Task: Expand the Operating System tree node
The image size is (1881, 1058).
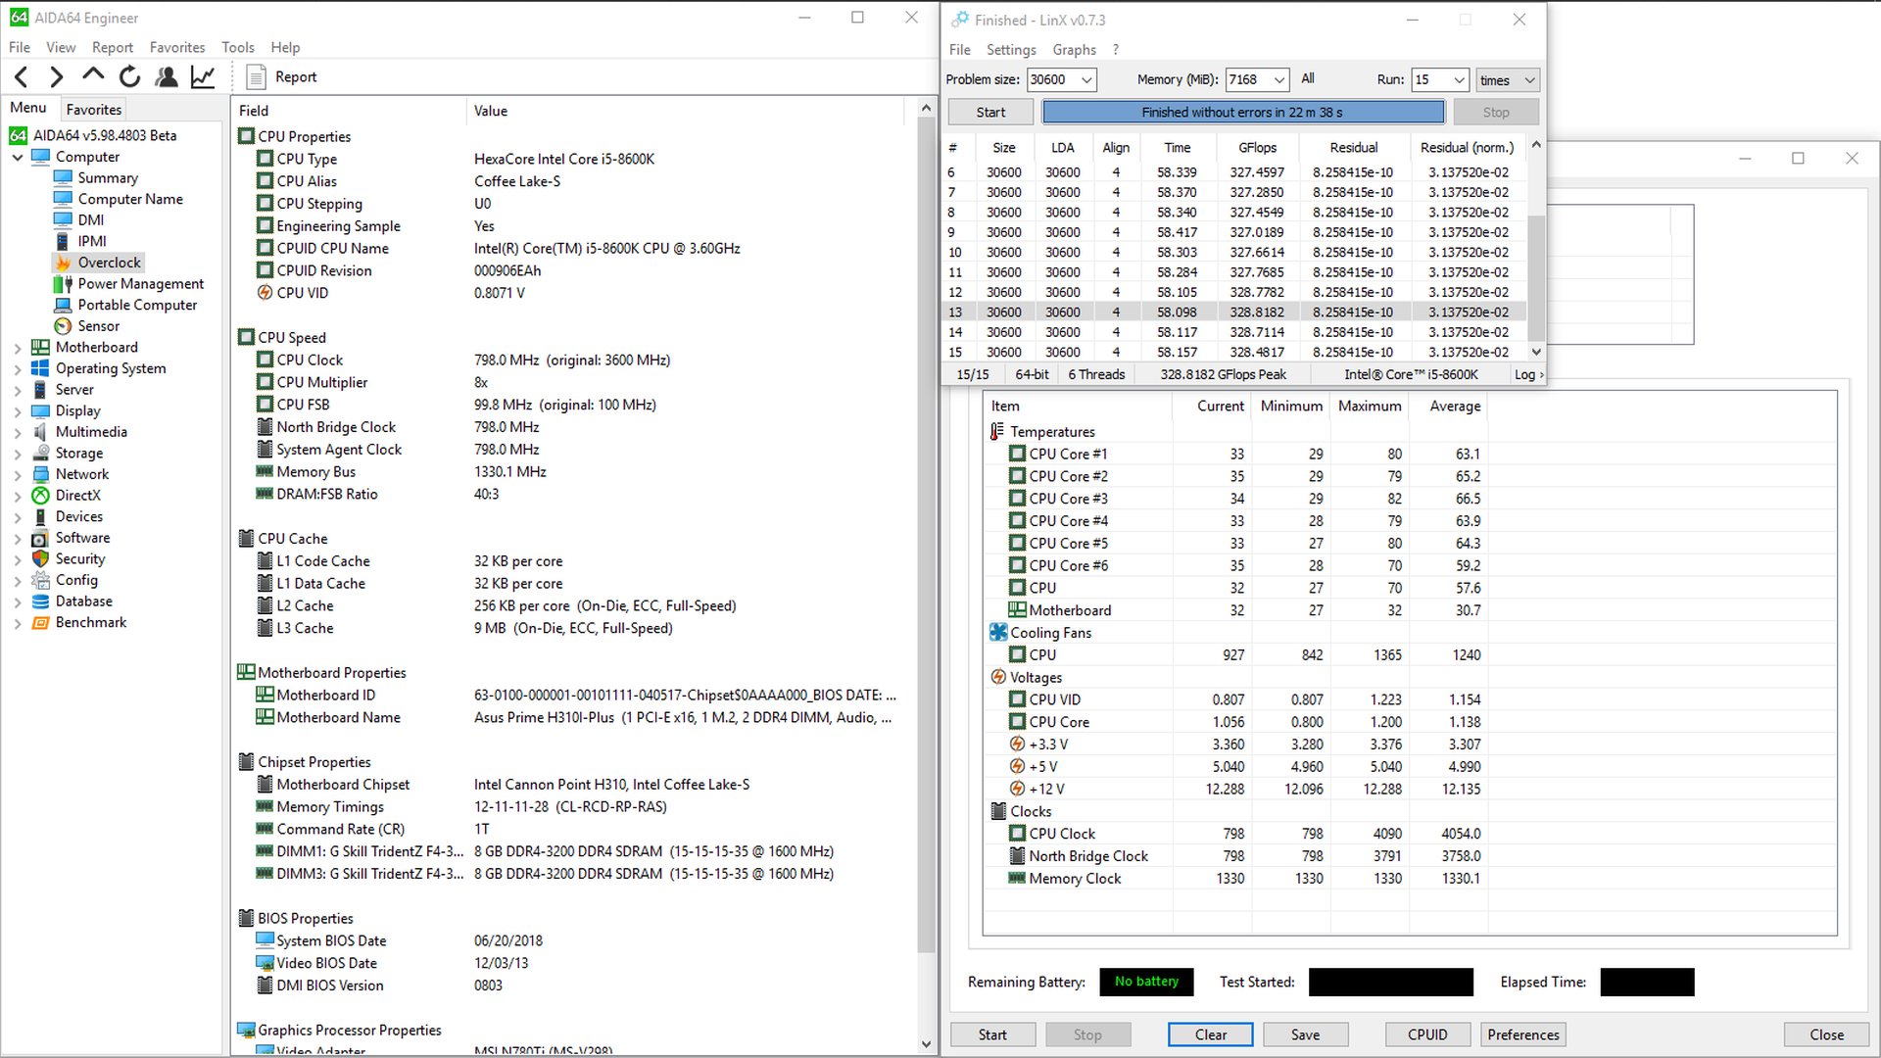Action: click(18, 369)
